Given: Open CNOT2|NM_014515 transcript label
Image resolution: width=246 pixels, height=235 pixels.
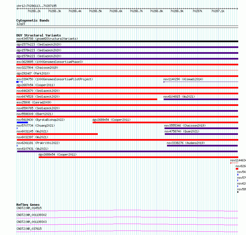Looking at the screenshot, I should click(x=29, y=208).
